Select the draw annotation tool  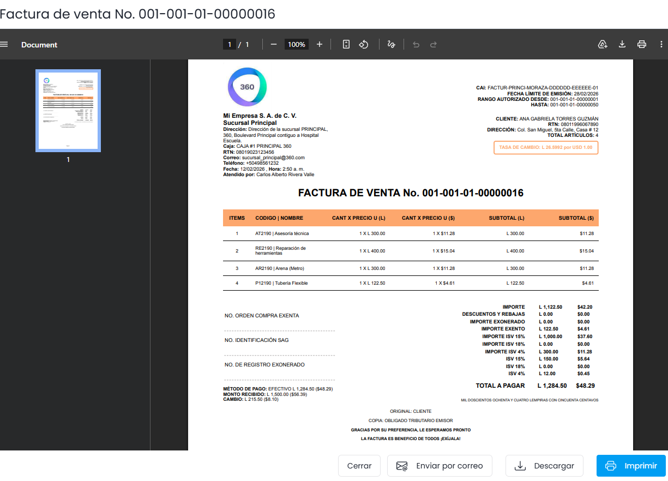[391, 44]
